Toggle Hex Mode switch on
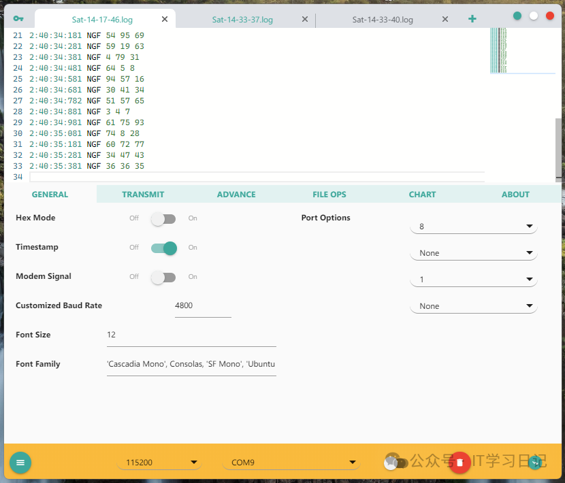Viewport: 565px width, 483px height. coord(163,218)
